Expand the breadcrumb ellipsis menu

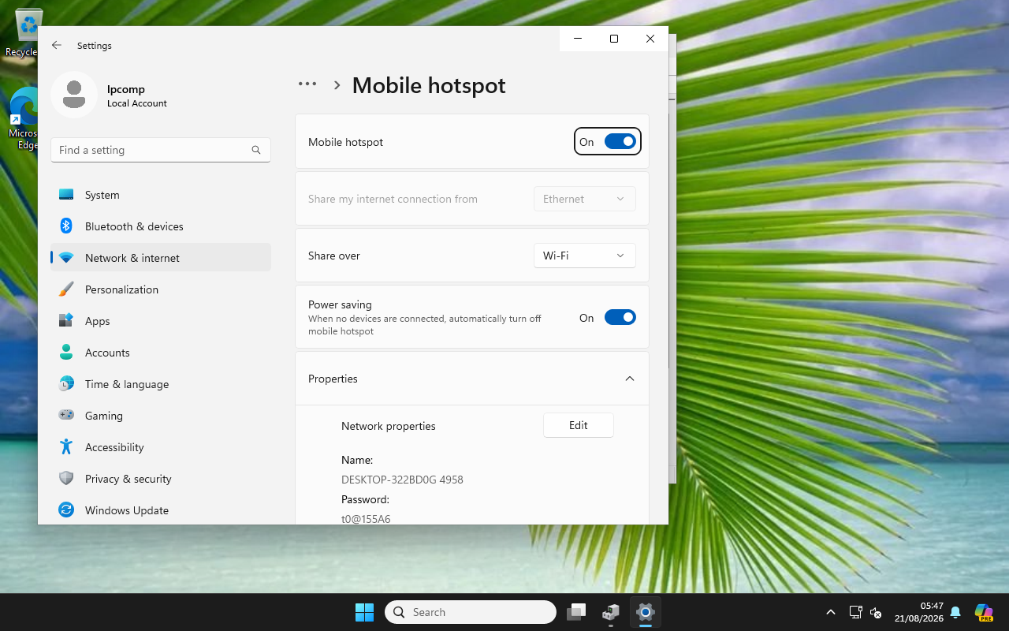(307, 84)
